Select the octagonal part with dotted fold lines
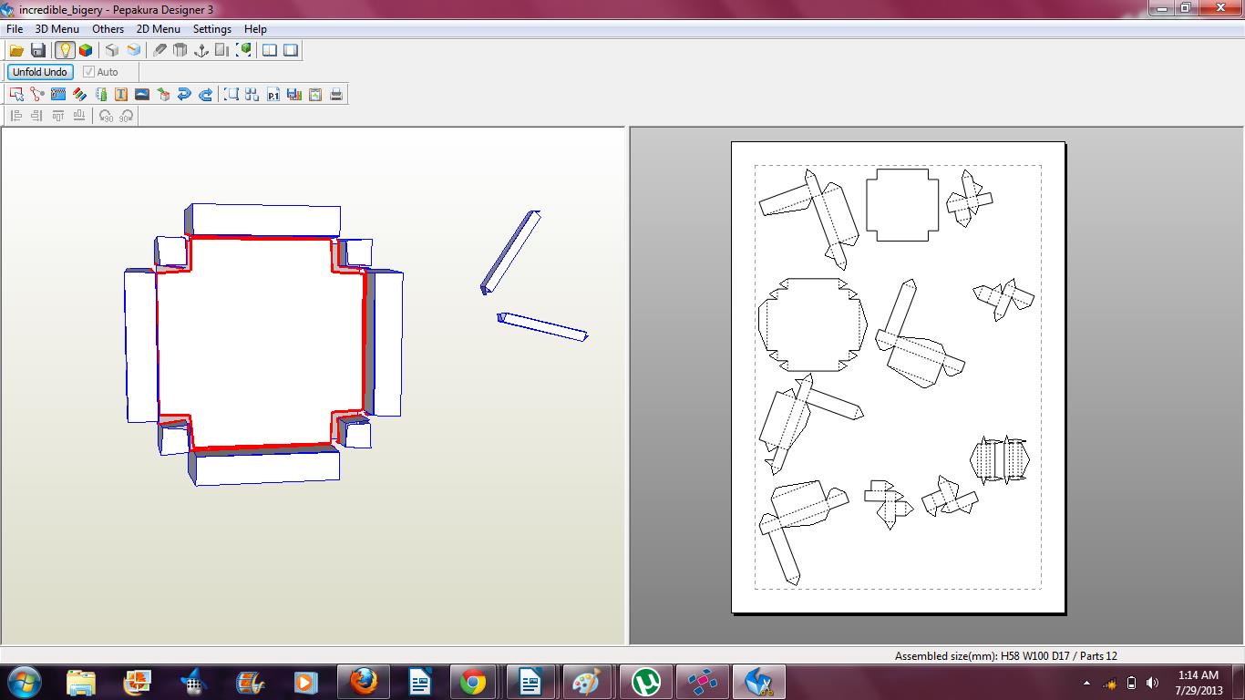1245x700 pixels. point(812,325)
